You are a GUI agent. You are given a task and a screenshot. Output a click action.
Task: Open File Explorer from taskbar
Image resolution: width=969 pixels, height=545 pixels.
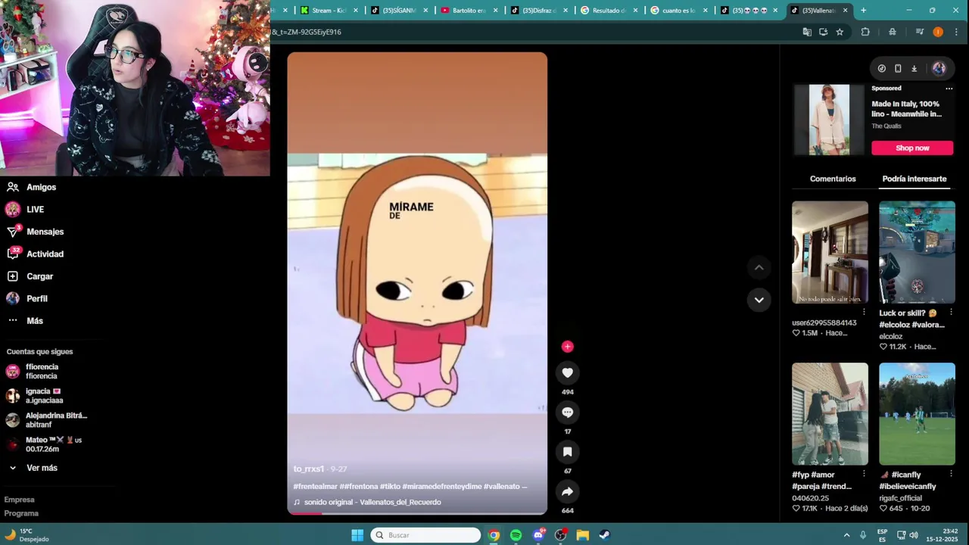(x=582, y=535)
